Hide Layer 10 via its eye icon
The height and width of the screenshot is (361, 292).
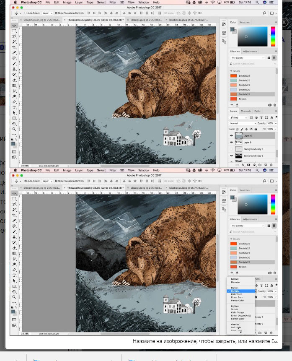(x=232, y=135)
